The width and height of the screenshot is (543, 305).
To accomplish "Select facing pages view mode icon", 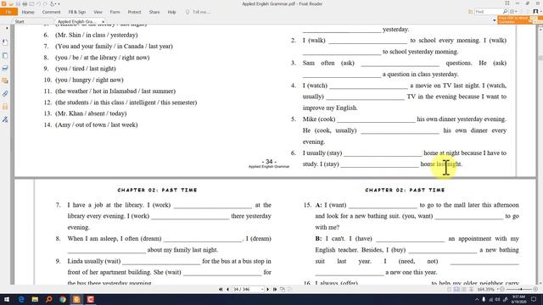I will [464, 289].
